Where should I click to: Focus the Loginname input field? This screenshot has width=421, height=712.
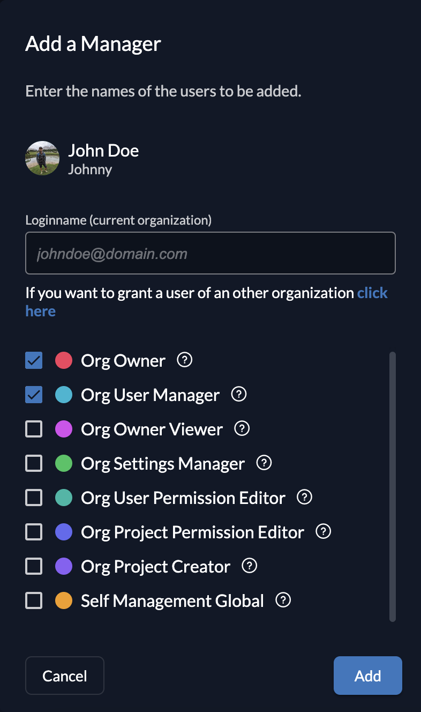pos(210,253)
